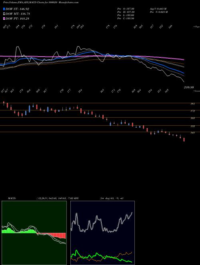Click the '<Tops' row label
The height and width of the screenshot is (265, 200).
coord(196,27)
